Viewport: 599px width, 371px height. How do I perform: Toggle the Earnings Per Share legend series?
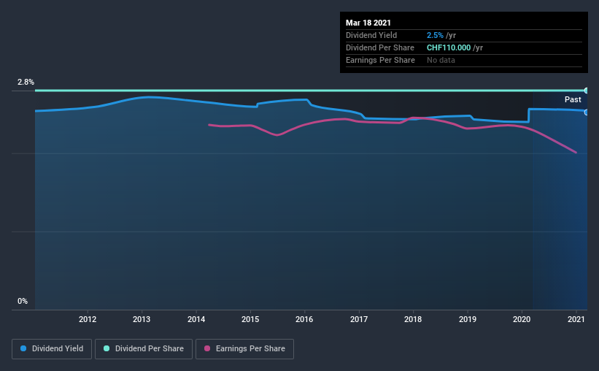point(245,349)
